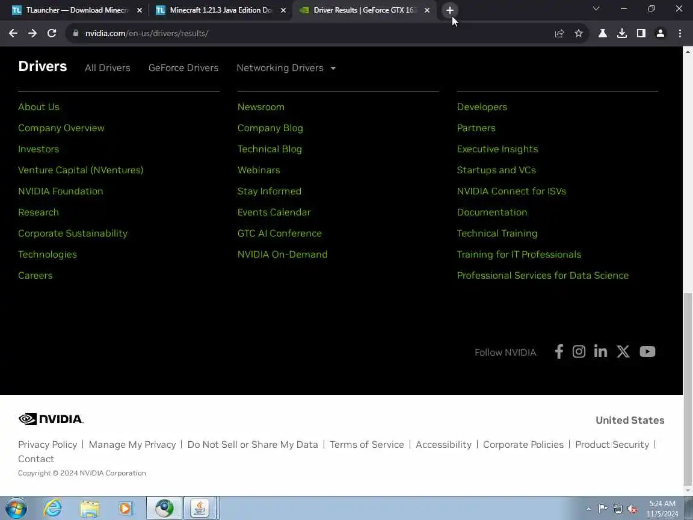Open File Explorer from taskbar
Image resolution: width=693 pixels, height=520 pixels.
(90, 509)
